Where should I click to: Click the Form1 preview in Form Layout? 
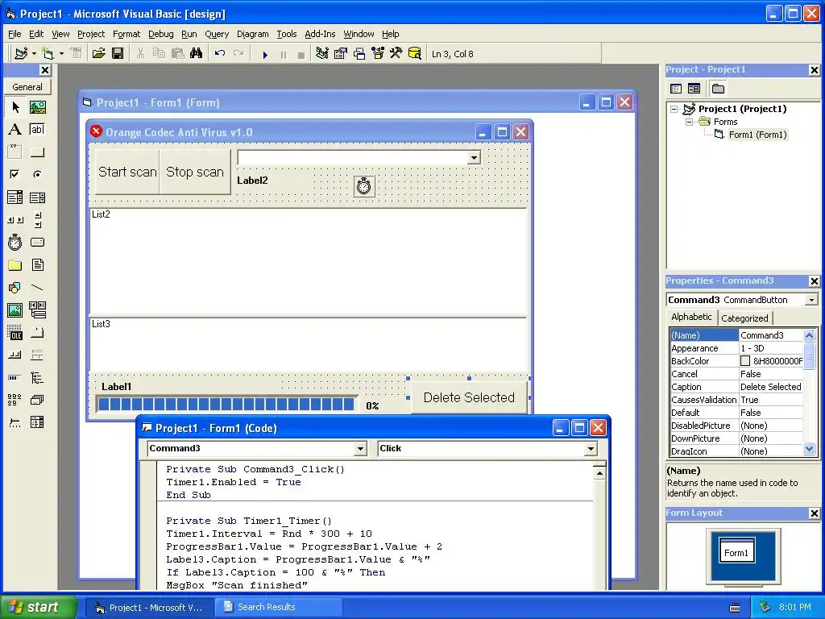point(736,550)
